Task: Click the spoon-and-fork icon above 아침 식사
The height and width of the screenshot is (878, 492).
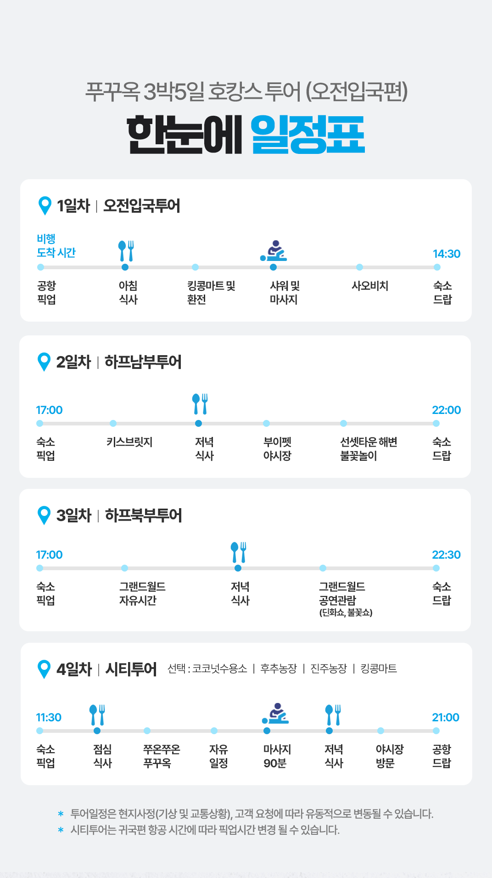Action: [x=126, y=251]
